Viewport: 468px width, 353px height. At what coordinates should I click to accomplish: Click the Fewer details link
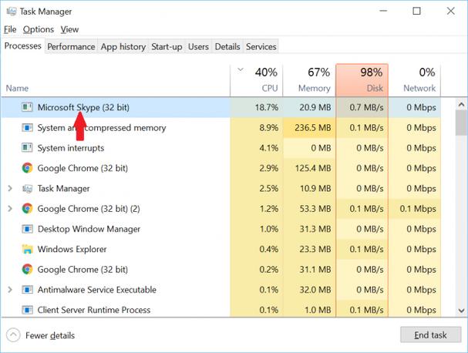coord(50,336)
